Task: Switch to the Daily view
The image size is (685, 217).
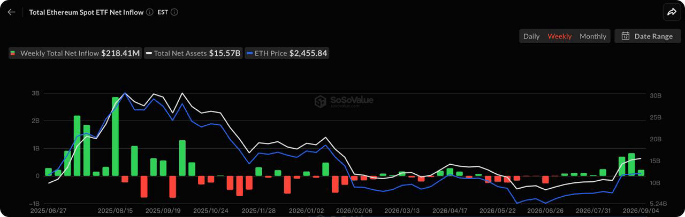Action: coord(531,36)
